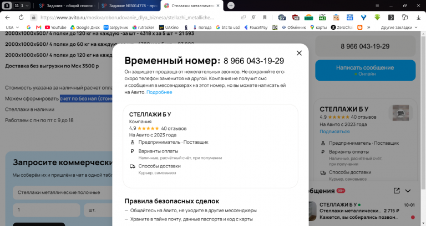Open the Google bookmark
This screenshot has height=226, width=426.
point(28,27)
